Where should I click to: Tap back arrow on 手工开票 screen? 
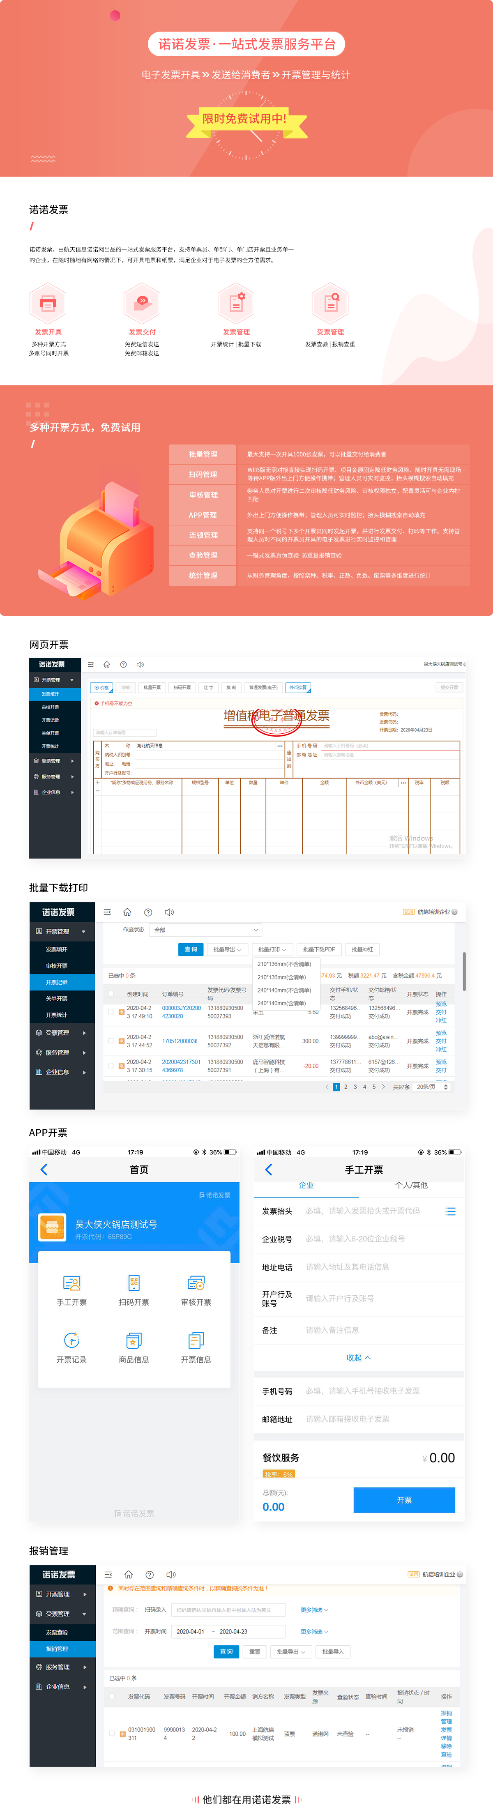pyautogui.click(x=269, y=1170)
